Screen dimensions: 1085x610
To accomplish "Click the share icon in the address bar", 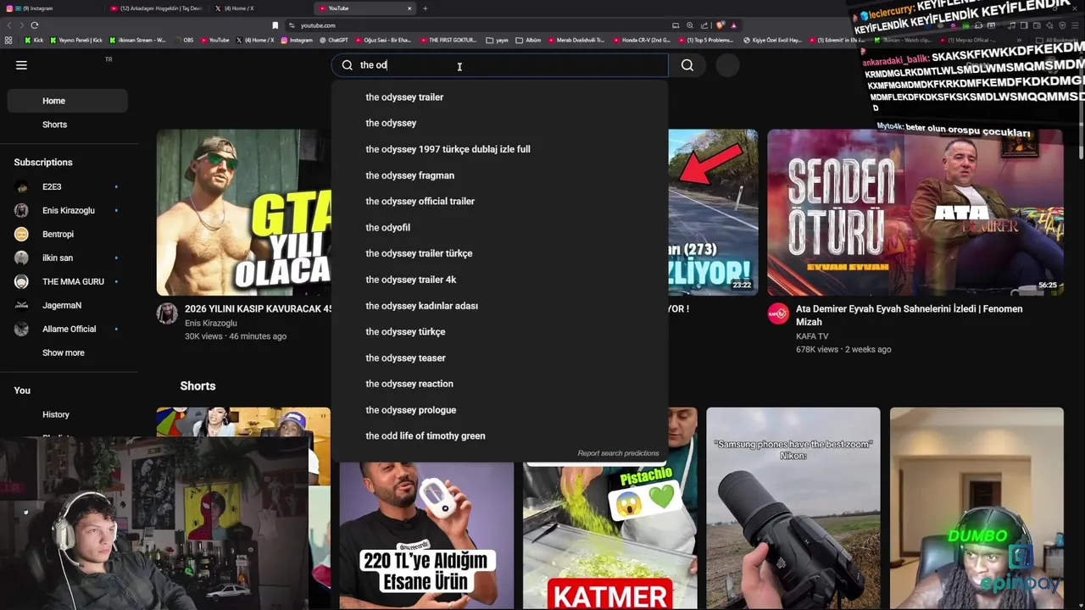I will point(704,25).
